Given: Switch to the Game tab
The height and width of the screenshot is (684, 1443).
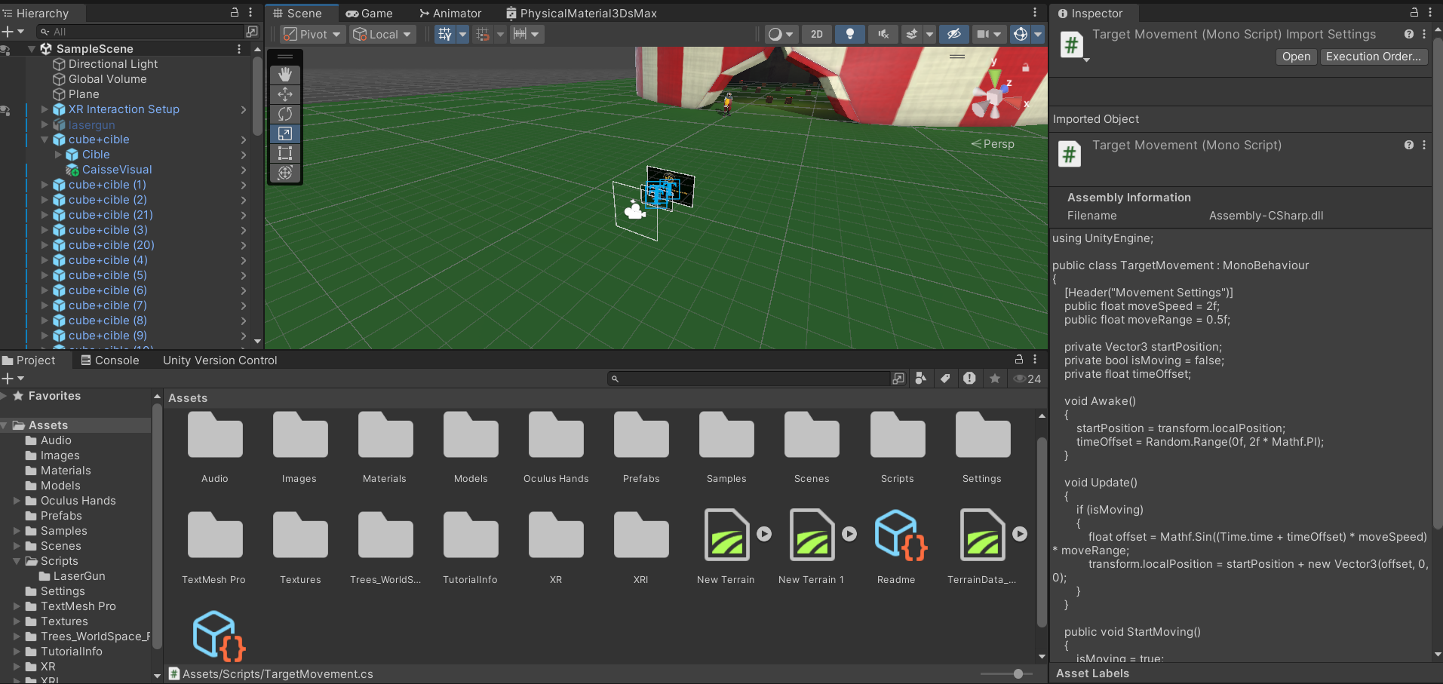Looking at the screenshot, I should [x=370, y=13].
